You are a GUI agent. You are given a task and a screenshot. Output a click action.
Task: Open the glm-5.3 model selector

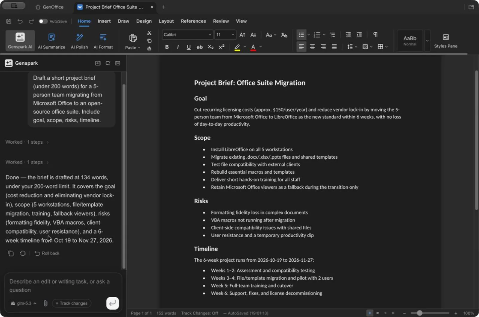pos(24,303)
